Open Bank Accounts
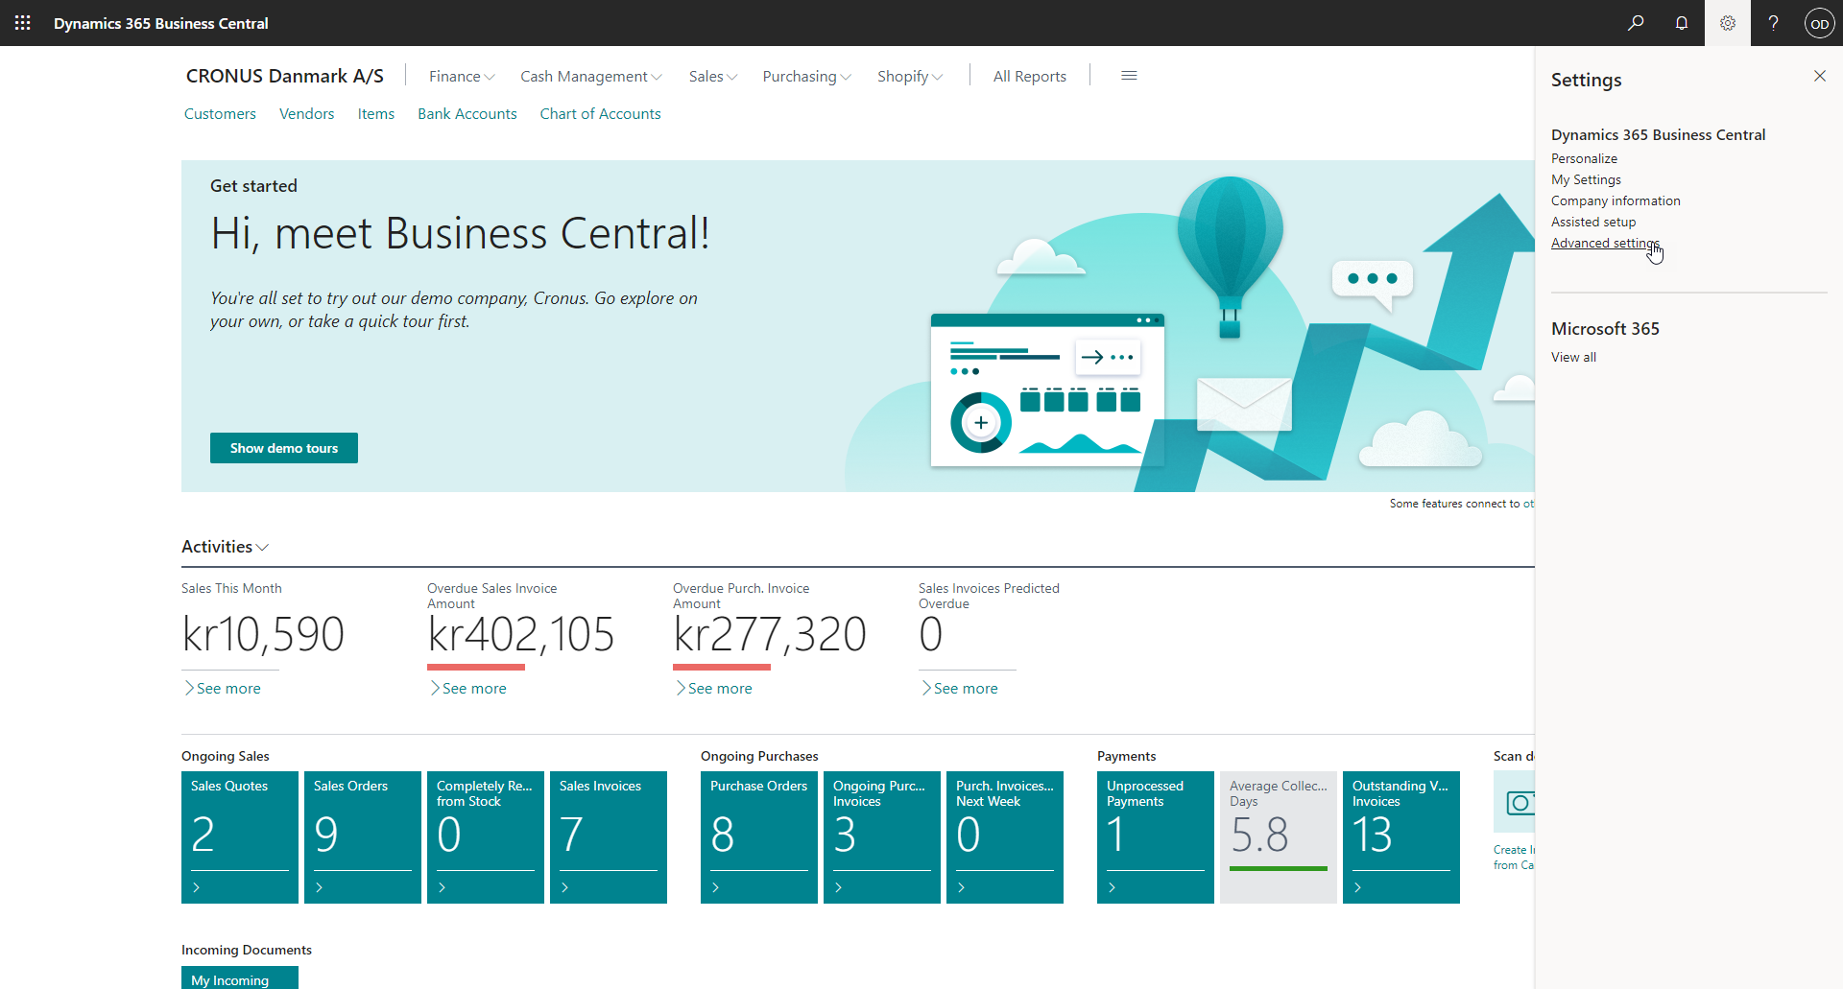 tap(467, 113)
